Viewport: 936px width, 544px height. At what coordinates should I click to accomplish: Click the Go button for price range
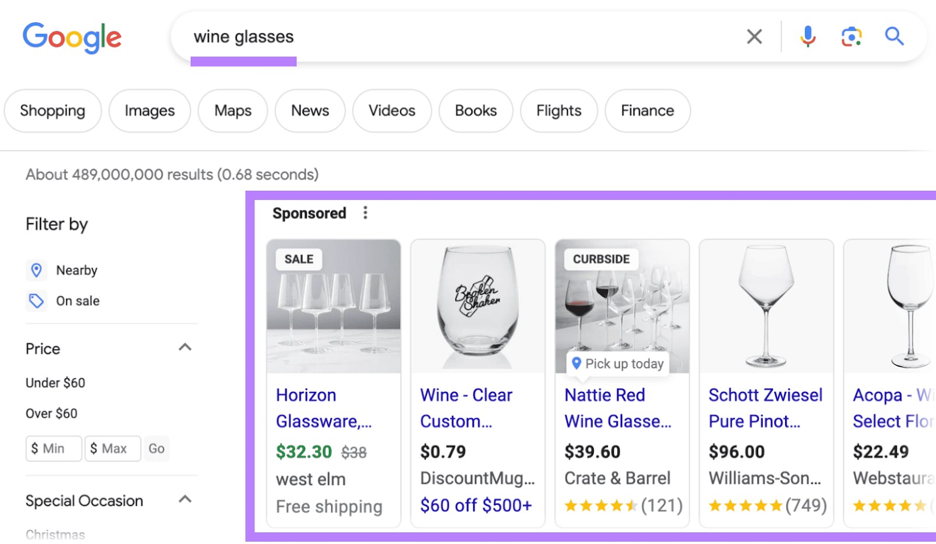(x=156, y=448)
